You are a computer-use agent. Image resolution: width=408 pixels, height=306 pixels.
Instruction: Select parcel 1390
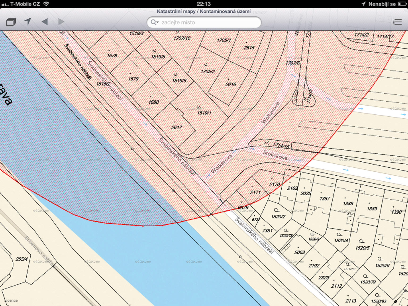tap(396, 212)
